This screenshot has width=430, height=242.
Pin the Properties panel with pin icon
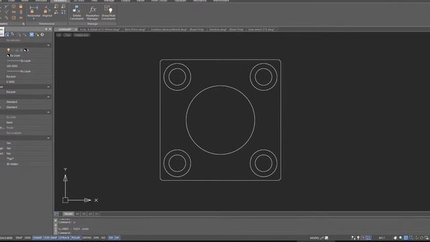[x=46, y=29]
